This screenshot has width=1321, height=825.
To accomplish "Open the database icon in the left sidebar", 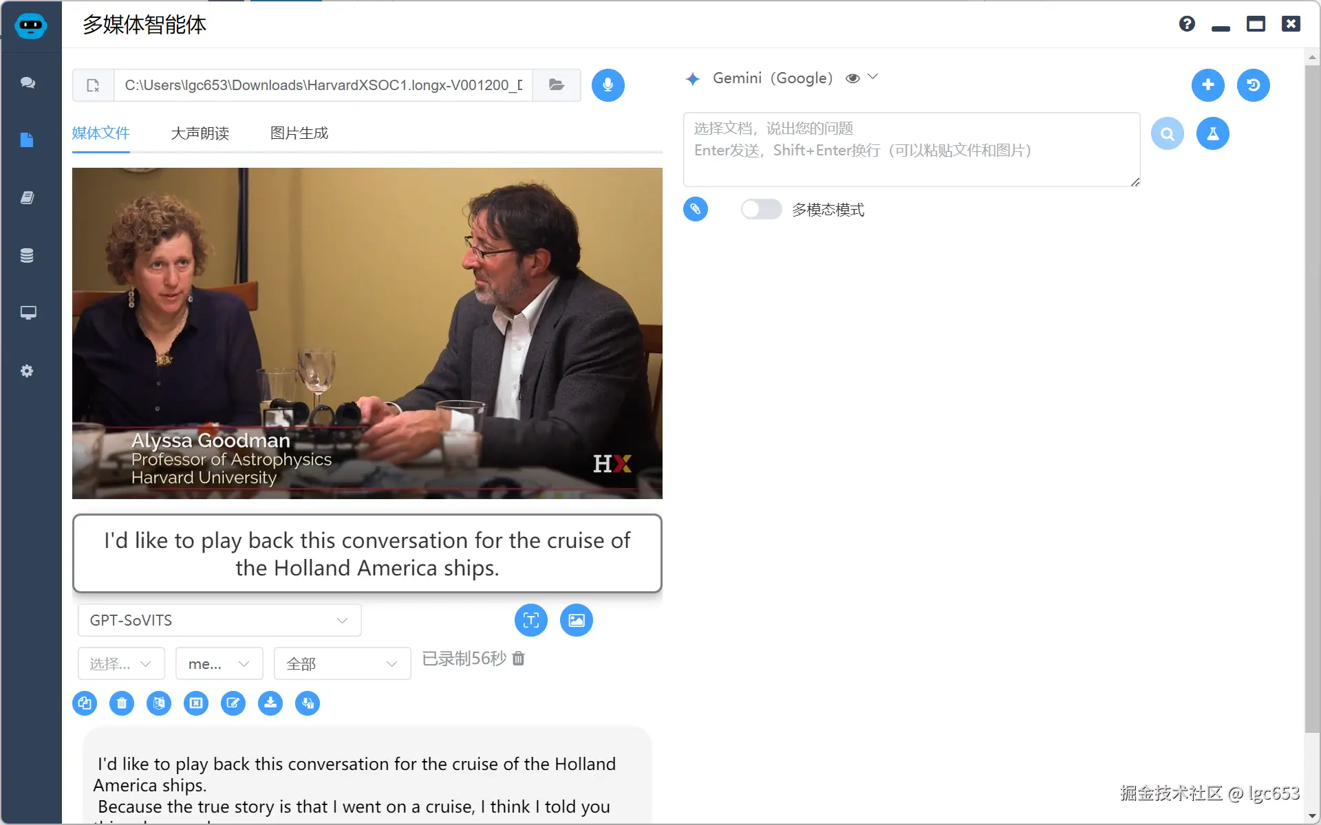I will coord(28,256).
